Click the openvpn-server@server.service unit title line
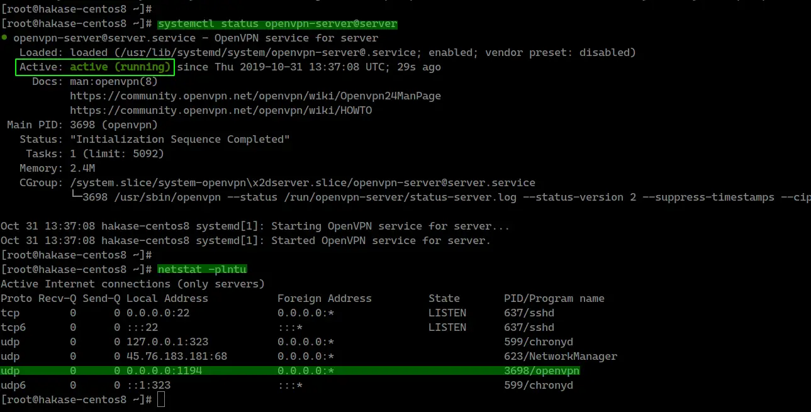The height and width of the screenshot is (412, 811). coord(196,38)
